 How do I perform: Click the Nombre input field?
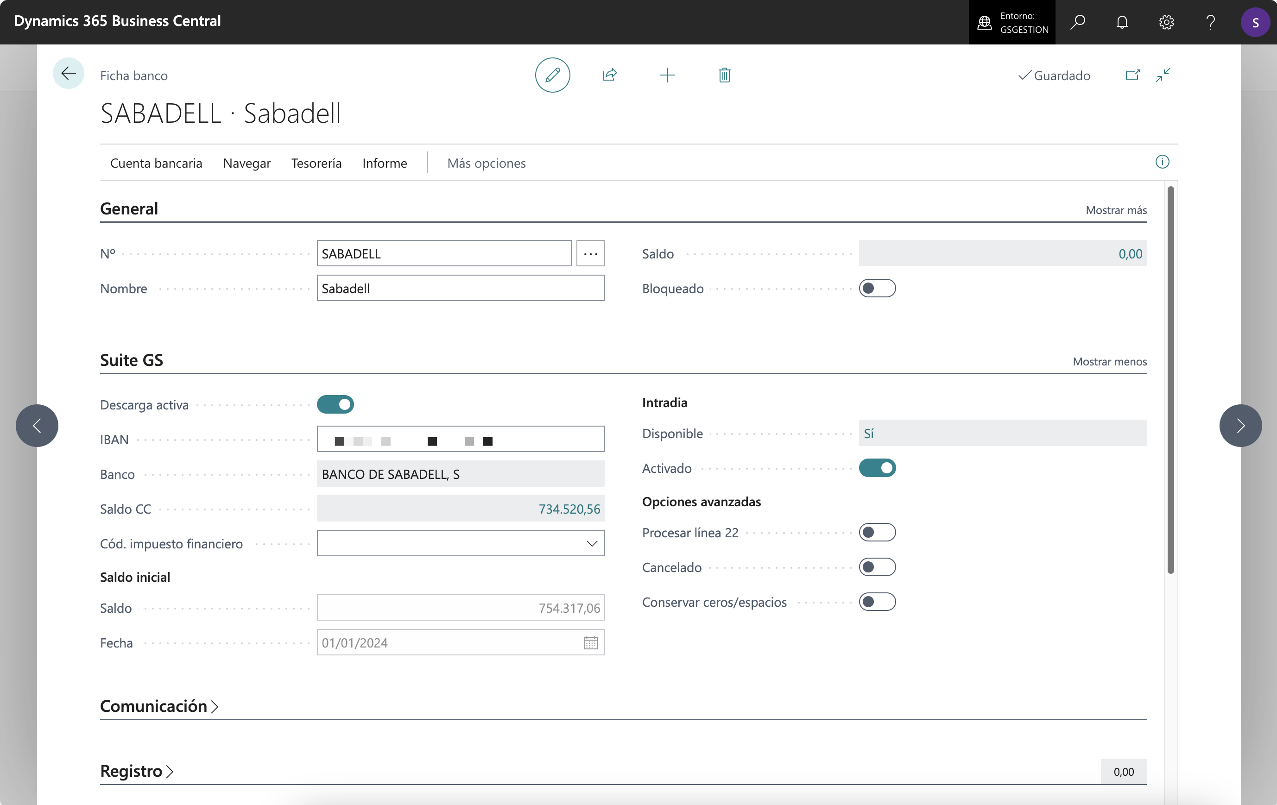461,288
